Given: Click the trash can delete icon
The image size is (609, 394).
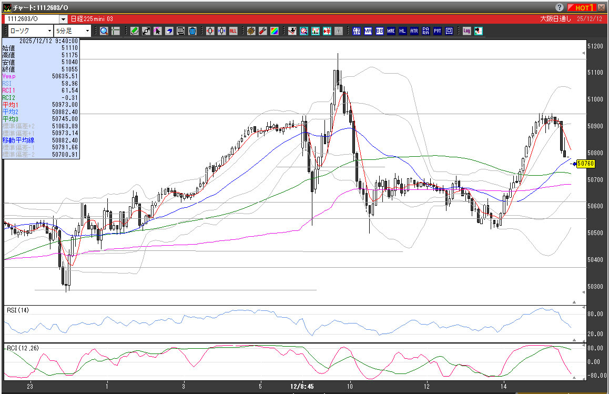Looking at the screenshot, I should pos(192,31).
